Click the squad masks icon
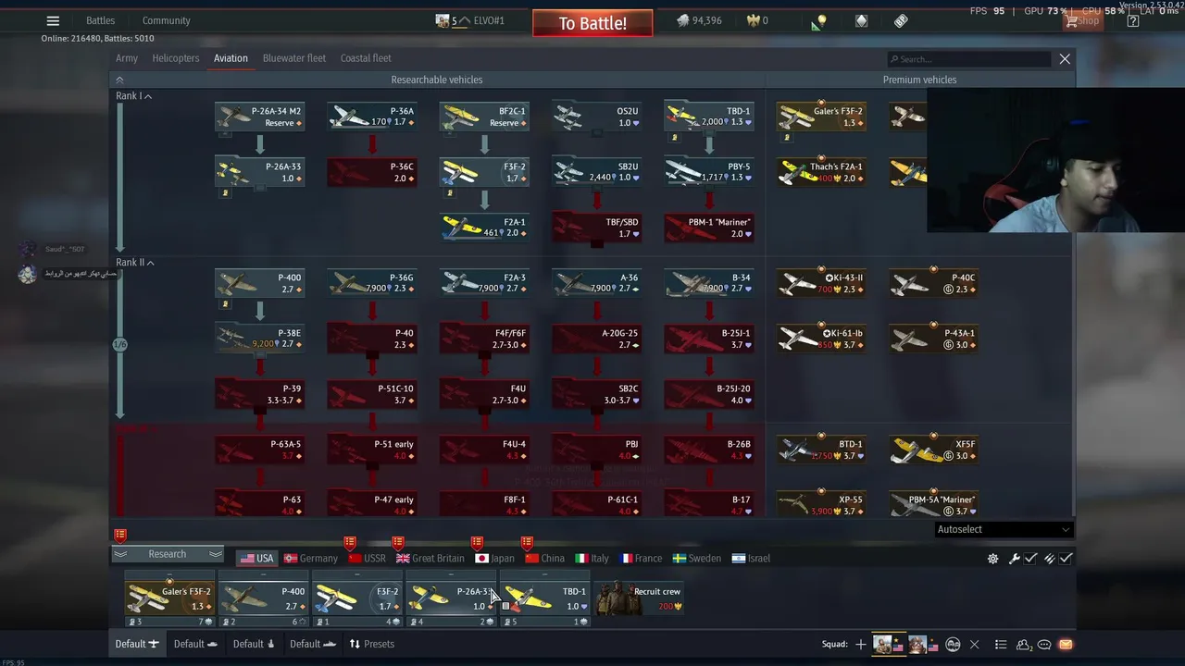This screenshot has height=666, width=1185. [953, 645]
